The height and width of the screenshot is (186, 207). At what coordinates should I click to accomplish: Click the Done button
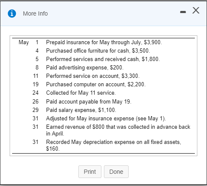click(x=116, y=172)
